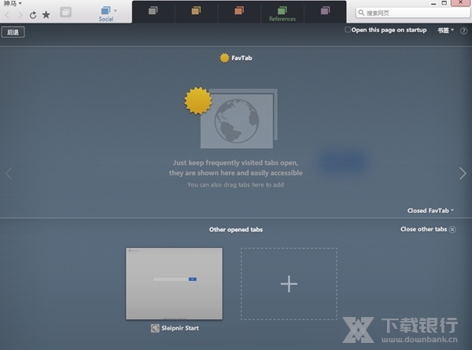The height and width of the screenshot is (350, 472).
Task: Enable Open this page on startup
Action: click(348, 30)
